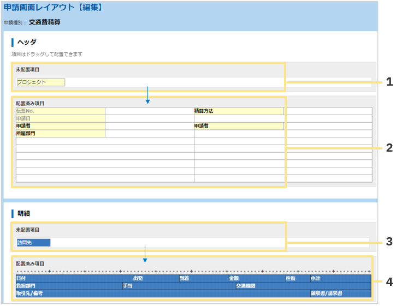The image size is (396, 306).
Task: Select the 申請者 field beneath 精算方法
Action: click(238, 126)
